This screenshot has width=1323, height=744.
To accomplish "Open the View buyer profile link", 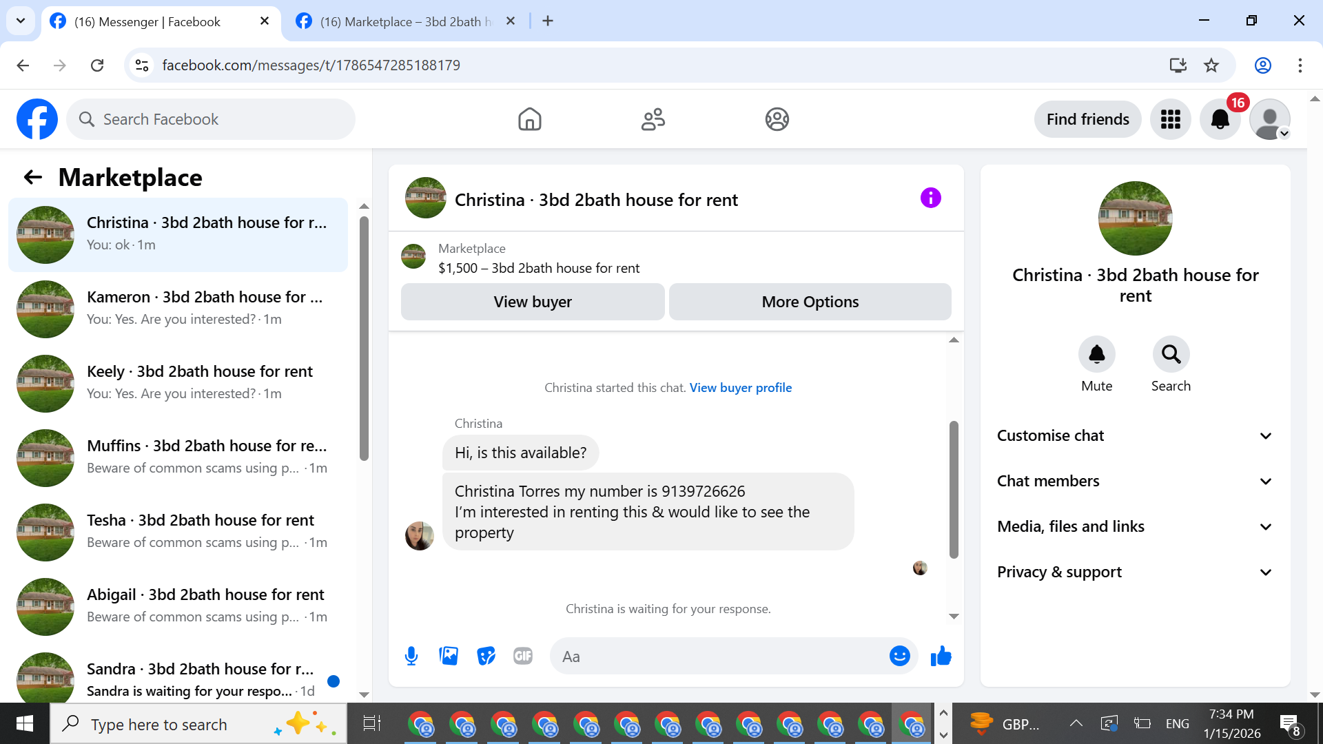I will pyautogui.click(x=741, y=387).
